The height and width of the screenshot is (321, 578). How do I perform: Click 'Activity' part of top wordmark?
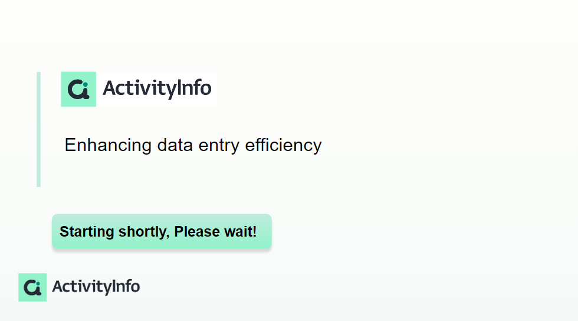140,89
